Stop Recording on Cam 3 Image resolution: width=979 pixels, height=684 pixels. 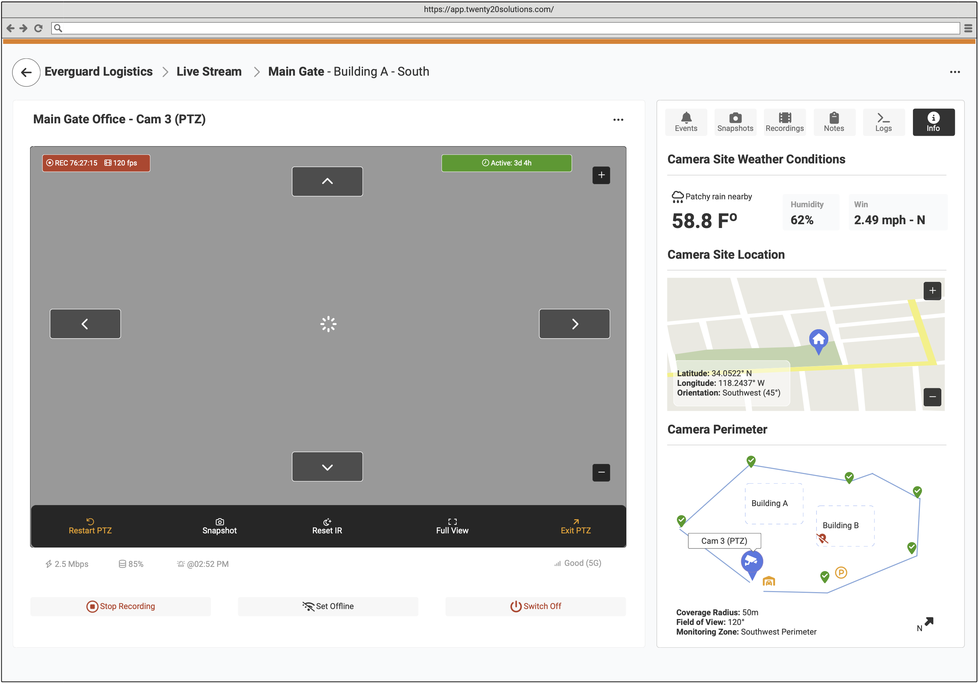(x=121, y=606)
